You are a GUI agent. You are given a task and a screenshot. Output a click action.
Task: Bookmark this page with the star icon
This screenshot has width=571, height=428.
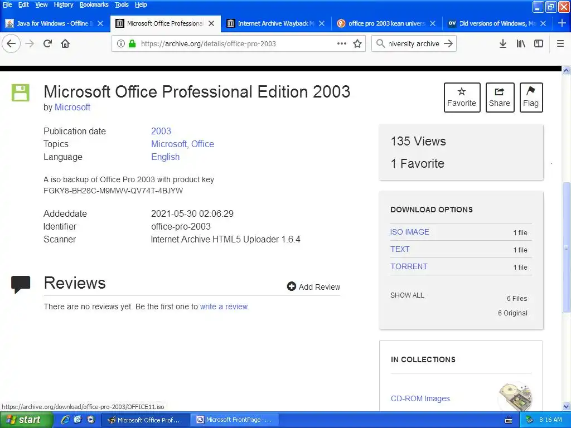(x=357, y=43)
